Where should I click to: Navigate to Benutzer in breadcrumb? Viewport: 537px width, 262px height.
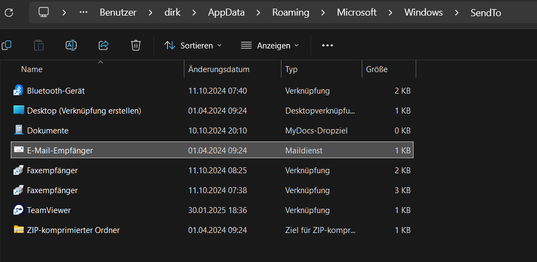click(118, 12)
